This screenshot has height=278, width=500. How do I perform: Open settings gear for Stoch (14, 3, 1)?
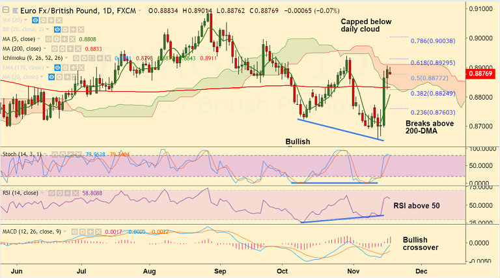pyautogui.click(x=62, y=154)
